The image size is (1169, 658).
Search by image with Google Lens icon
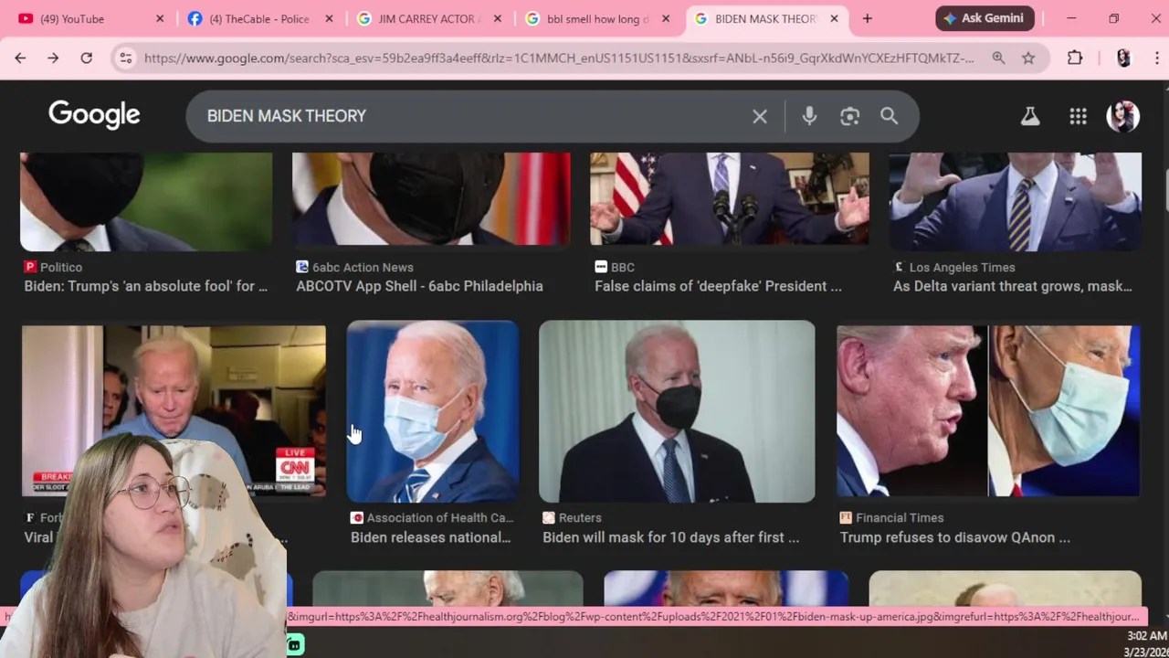click(x=849, y=116)
